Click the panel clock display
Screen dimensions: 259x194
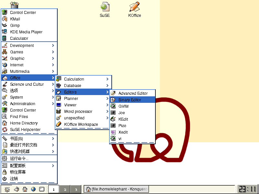coord(247,189)
